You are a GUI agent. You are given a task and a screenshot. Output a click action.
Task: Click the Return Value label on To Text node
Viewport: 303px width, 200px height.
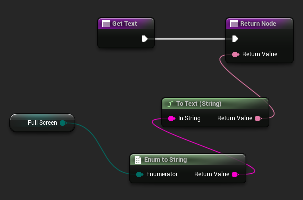[235, 118]
